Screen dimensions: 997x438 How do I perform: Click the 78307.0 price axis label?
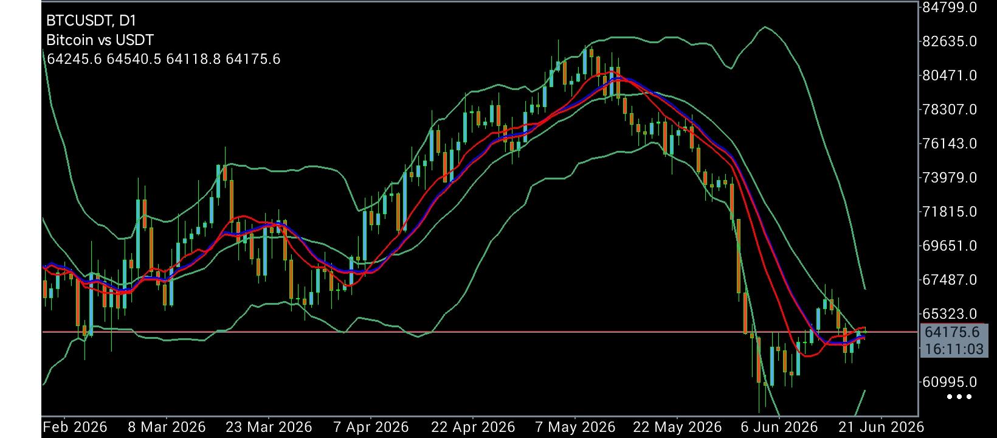coord(950,109)
